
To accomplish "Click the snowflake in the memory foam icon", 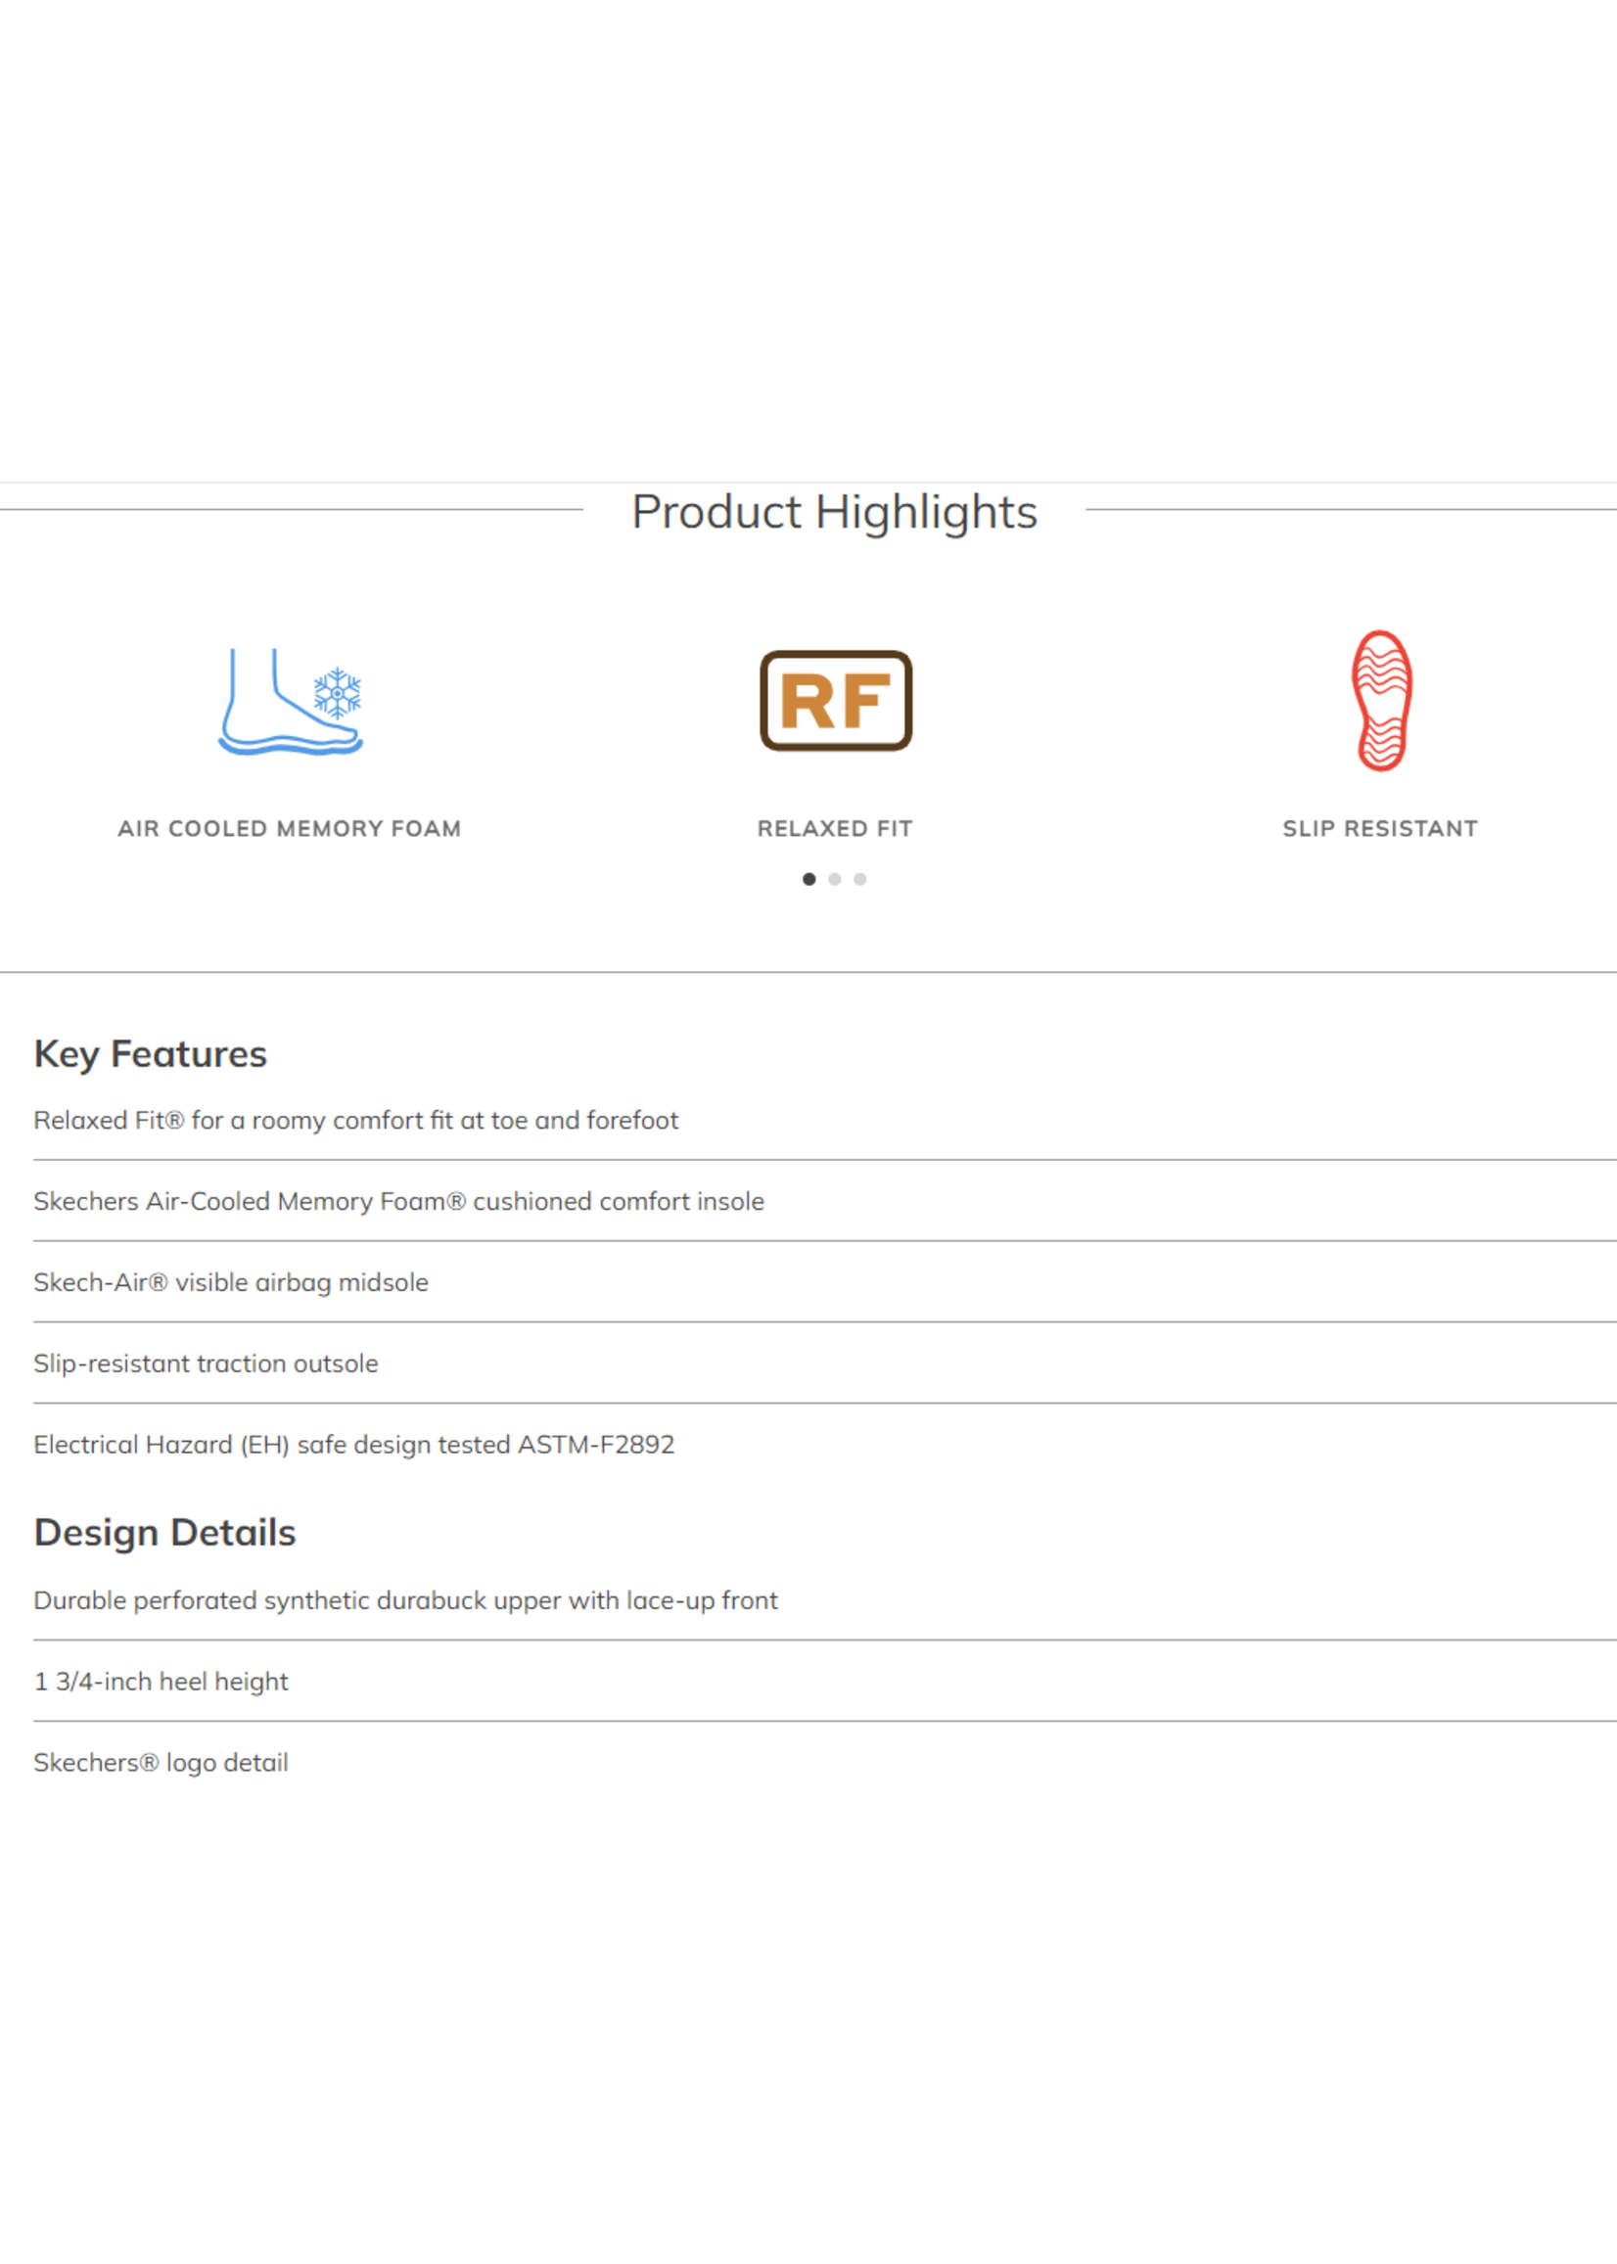I will [x=338, y=693].
